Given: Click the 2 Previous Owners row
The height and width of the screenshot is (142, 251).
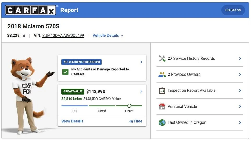Looking at the screenshot, I should tap(199, 75).
